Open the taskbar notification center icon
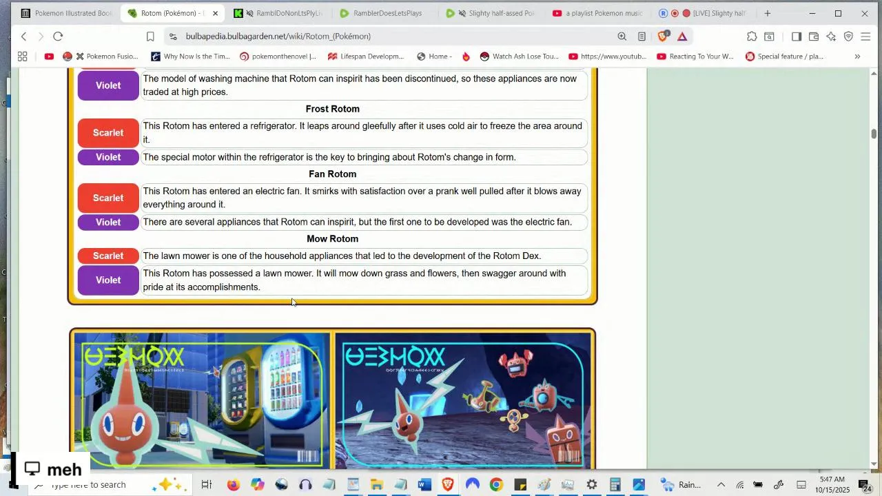Image resolution: width=882 pixels, height=496 pixels. (864, 485)
